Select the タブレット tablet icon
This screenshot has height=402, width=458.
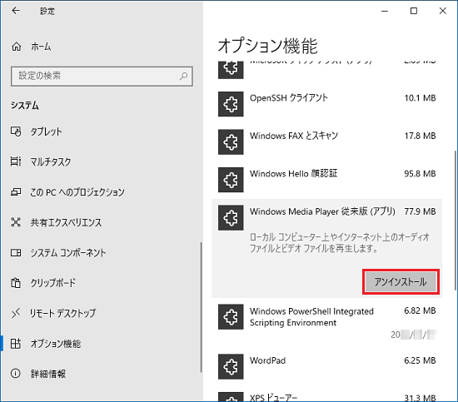click(16, 132)
